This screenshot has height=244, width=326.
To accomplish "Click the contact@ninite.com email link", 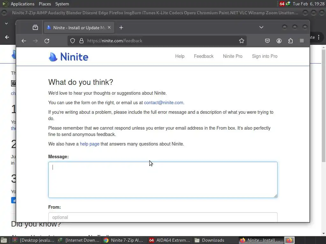I will tap(164, 103).
